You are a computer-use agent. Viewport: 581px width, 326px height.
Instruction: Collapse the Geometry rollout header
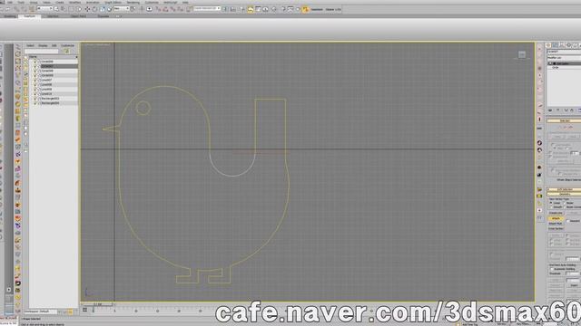pos(564,194)
